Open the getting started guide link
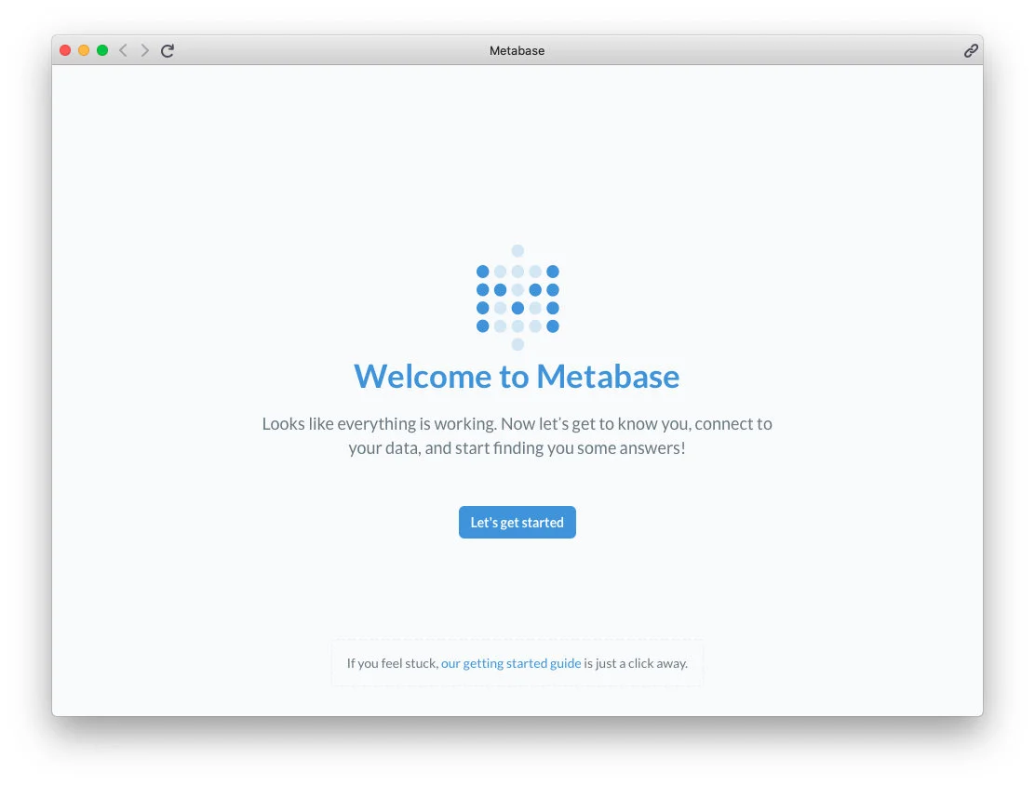This screenshot has width=1035, height=785. [511, 663]
